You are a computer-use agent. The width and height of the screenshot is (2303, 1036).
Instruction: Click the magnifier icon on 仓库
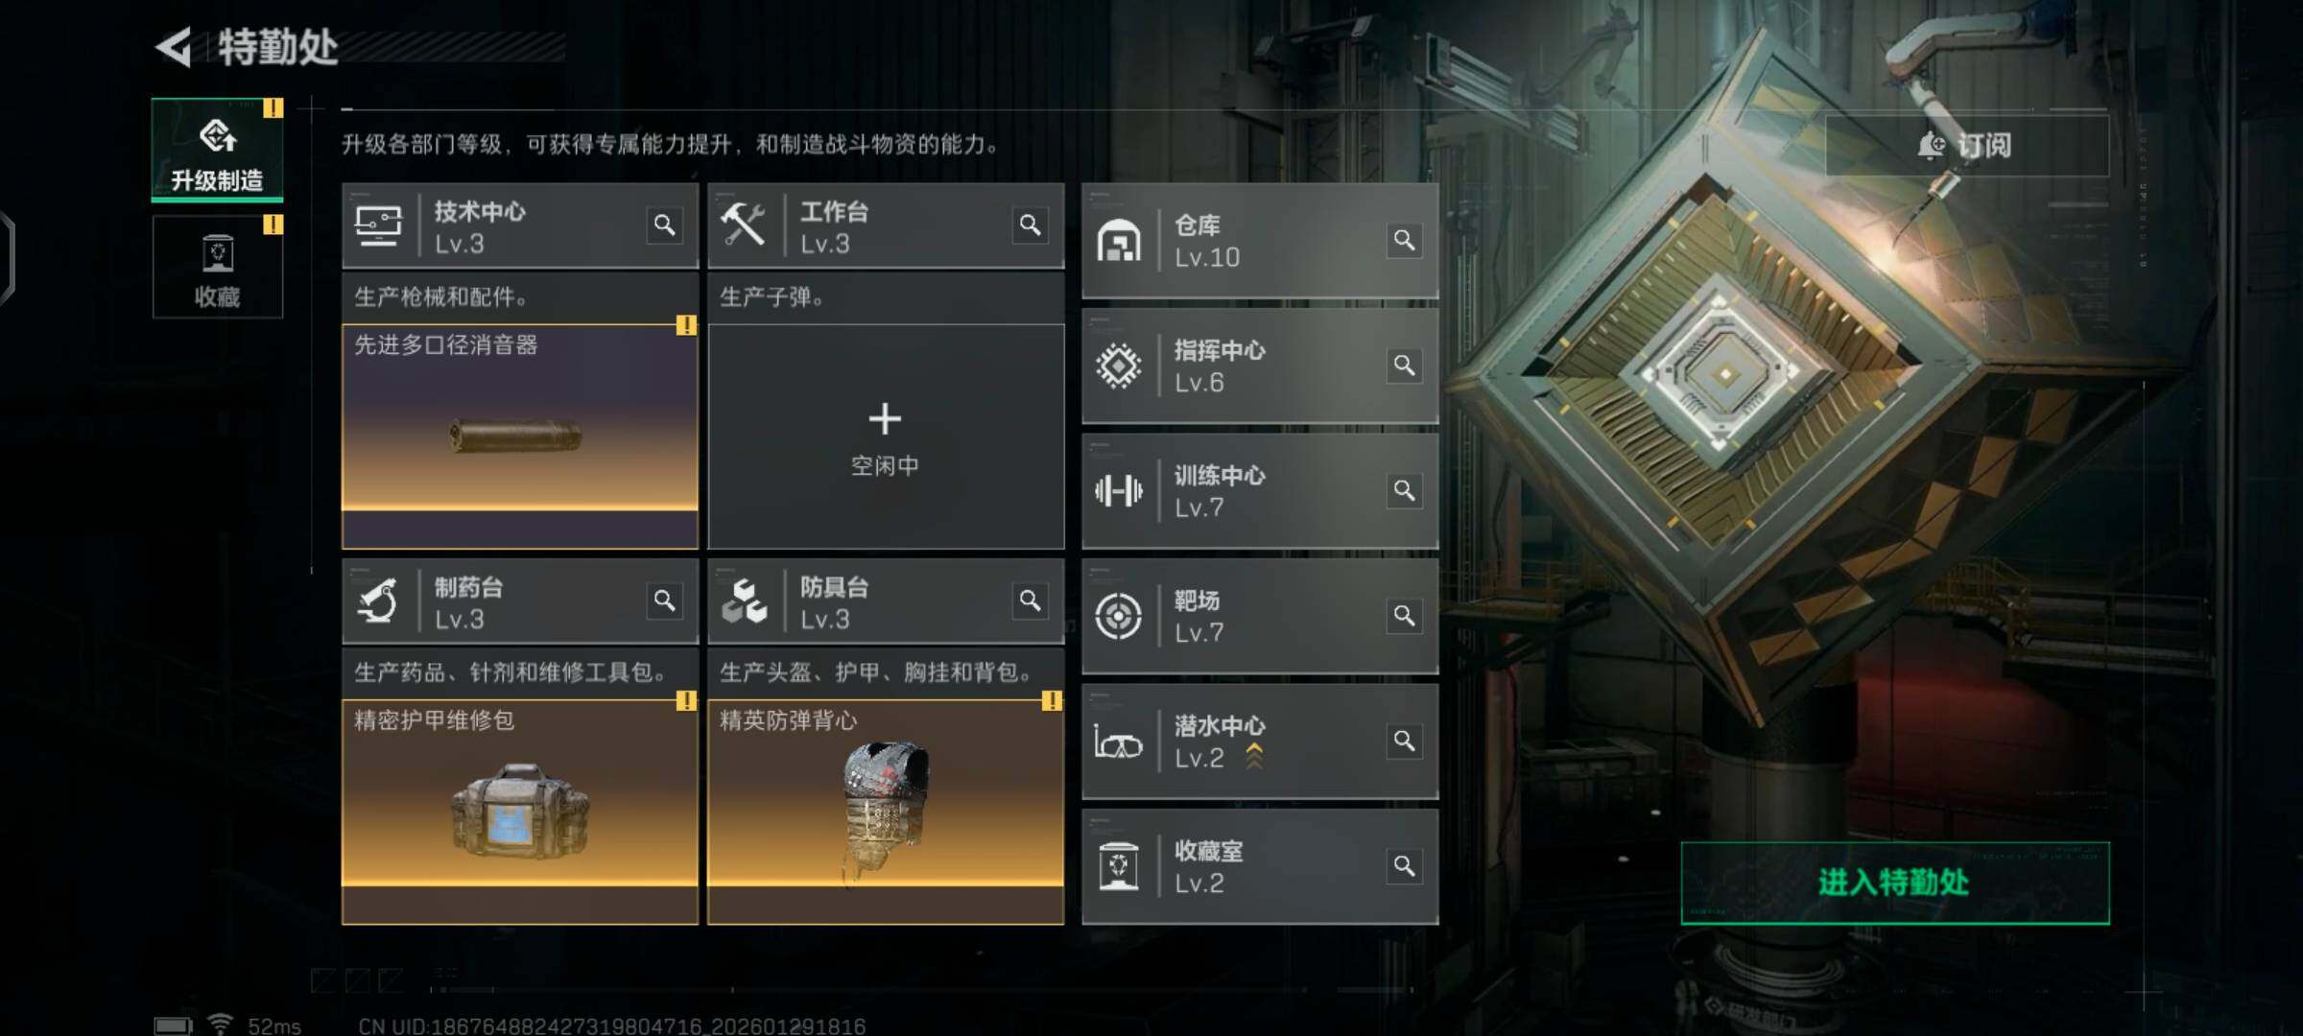[x=1404, y=240]
